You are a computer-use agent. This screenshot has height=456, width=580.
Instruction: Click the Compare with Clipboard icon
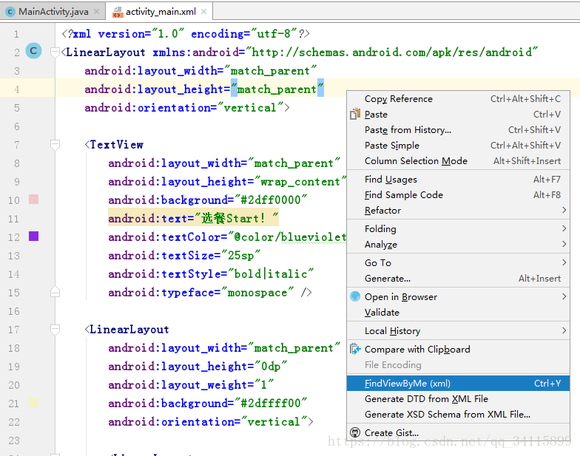pyautogui.click(x=355, y=349)
